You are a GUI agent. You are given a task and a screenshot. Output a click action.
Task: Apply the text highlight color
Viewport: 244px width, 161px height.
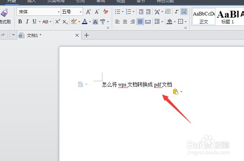coord(74,22)
